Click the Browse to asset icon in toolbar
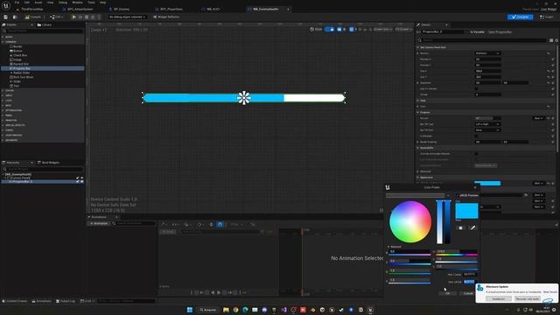The width and height of the screenshot is (560, 315). click(x=15, y=17)
